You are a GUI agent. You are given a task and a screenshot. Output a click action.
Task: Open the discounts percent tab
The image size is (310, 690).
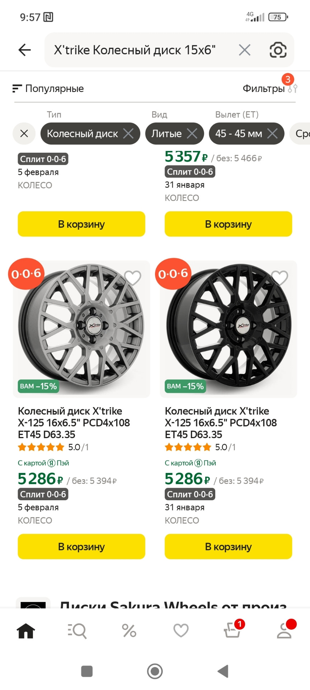pos(129,631)
